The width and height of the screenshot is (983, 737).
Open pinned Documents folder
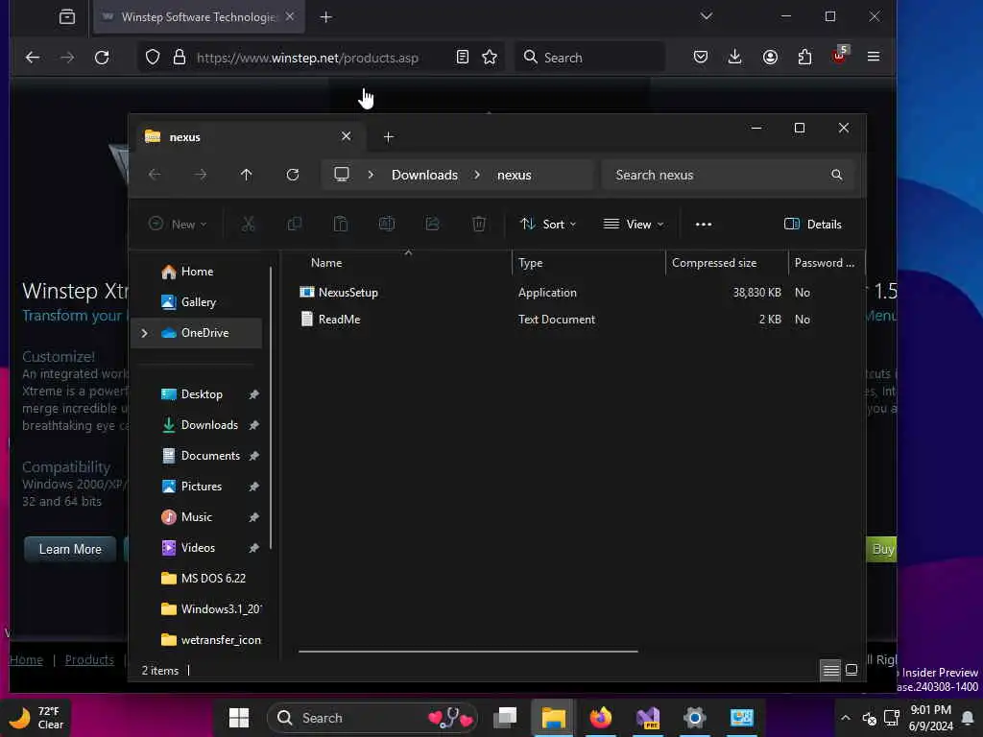[x=196, y=456]
